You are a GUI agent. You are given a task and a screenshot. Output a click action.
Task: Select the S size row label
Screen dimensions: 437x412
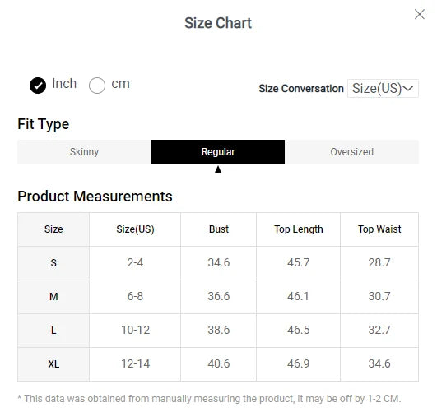53,263
